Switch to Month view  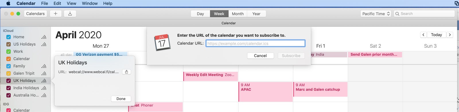(x=238, y=14)
